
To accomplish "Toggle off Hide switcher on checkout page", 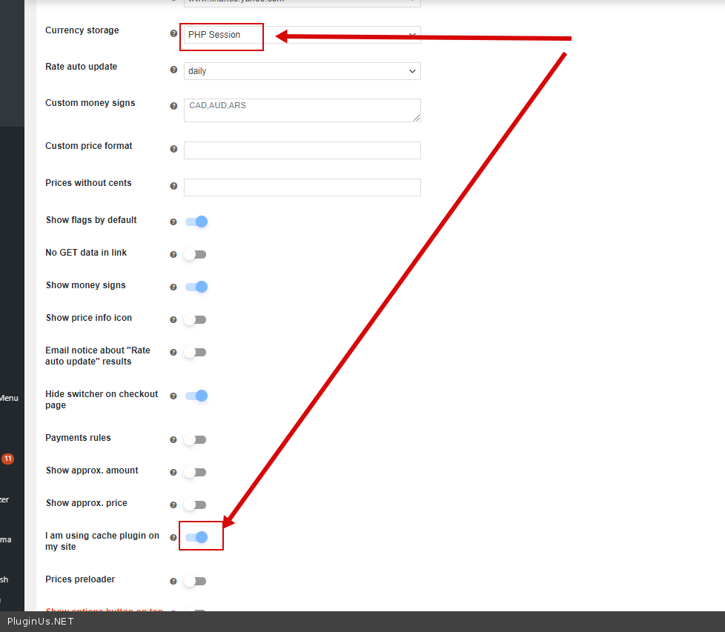I will [x=196, y=396].
